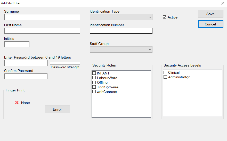The image size is (227, 141).
Task: Tick the Offline role checkbox
Action: pyautogui.click(x=94, y=82)
